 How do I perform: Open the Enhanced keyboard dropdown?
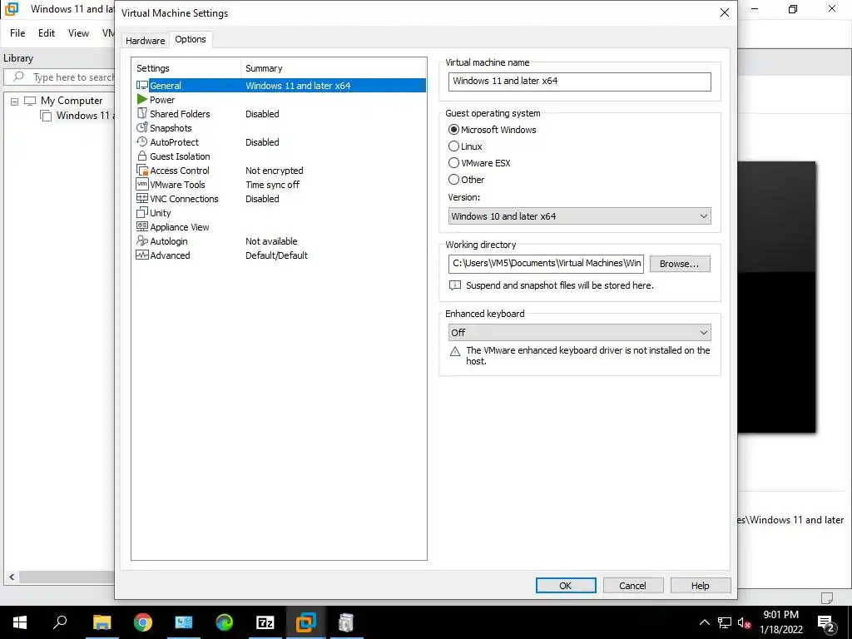(579, 333)
